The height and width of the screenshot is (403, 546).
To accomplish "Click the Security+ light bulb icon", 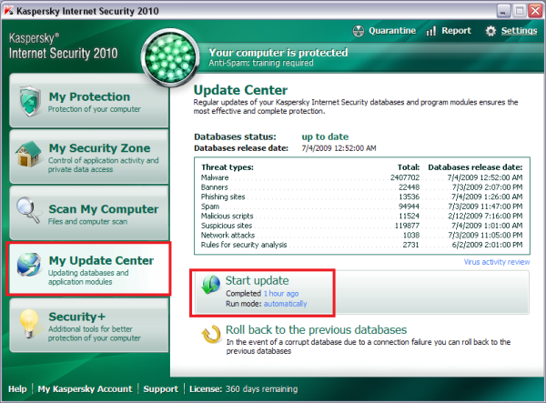I will (x=29, y=323).
